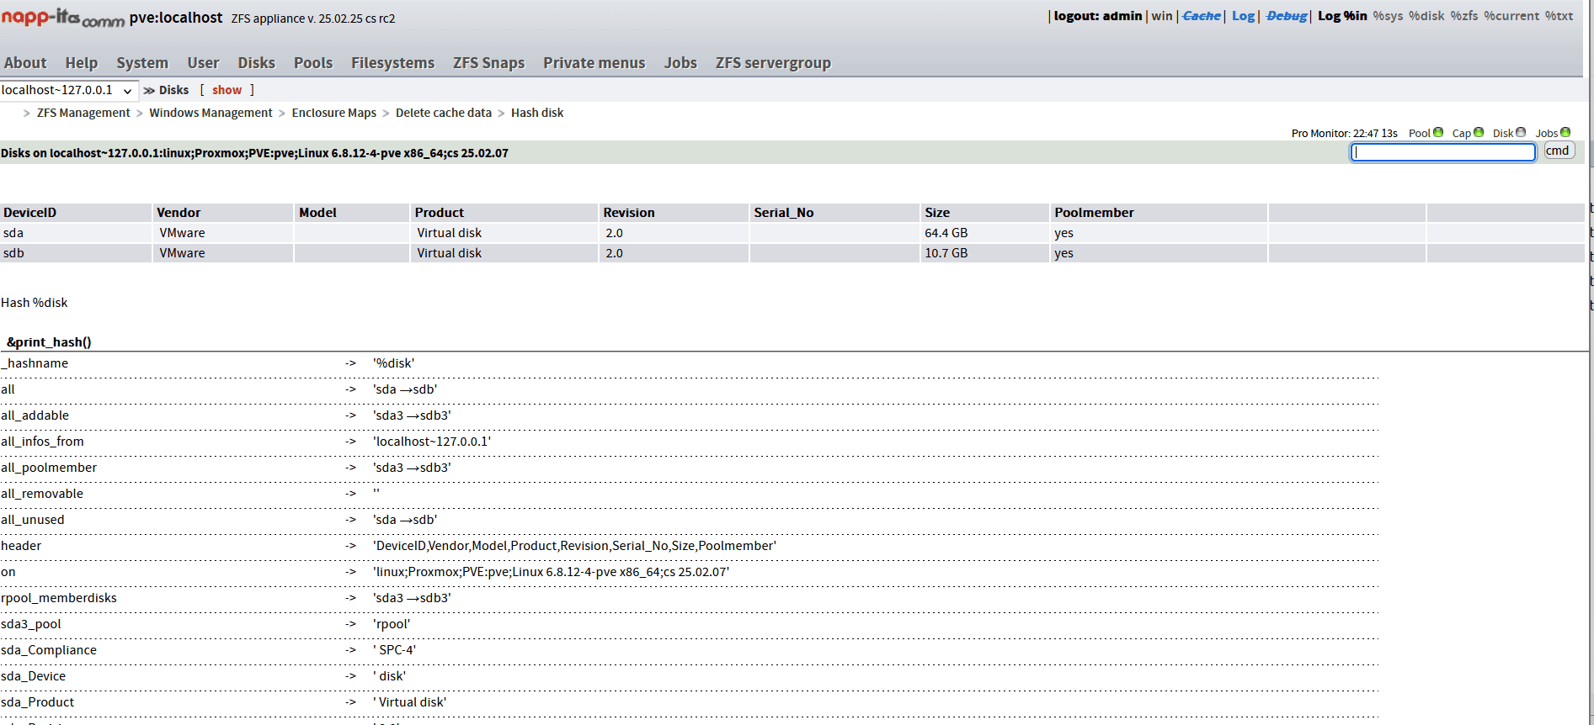Click the sda3_pool value 'rpool'

[392, 624]
